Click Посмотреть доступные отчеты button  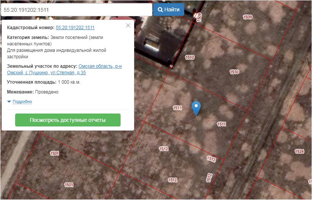pos(68,120)
